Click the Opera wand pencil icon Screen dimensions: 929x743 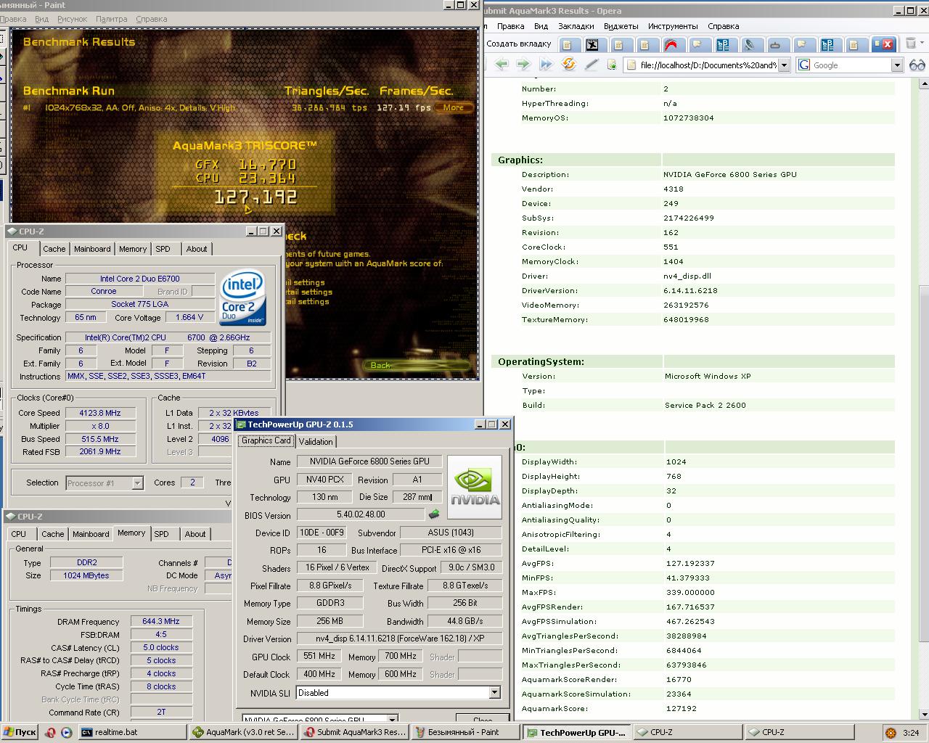[591, 65]
